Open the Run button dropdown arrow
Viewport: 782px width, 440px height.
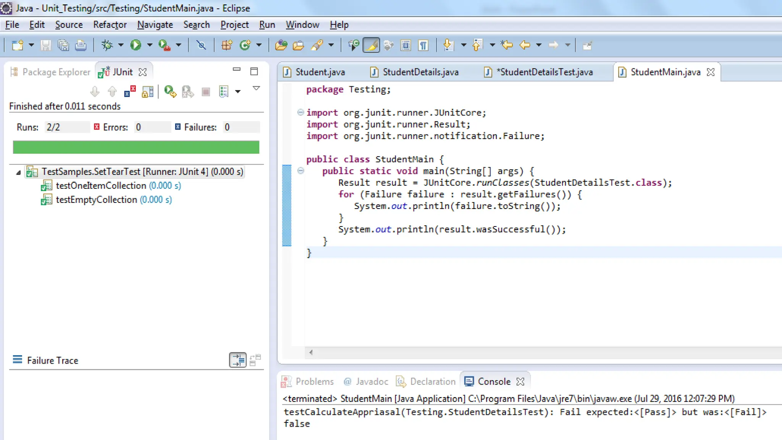click(x=150, y=45)
